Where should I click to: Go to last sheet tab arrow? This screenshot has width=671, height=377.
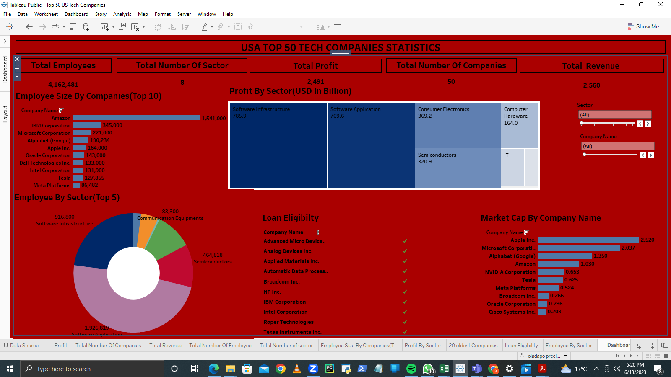[638, 356]
